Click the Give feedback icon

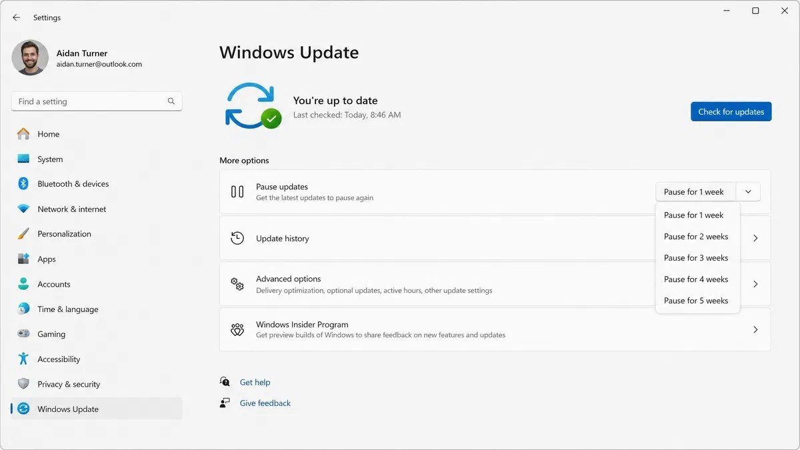(x=225, y=403)
